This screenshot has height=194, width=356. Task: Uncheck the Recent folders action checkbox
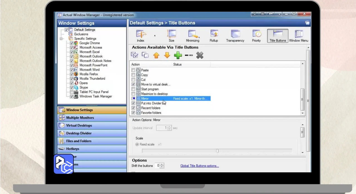133,108
